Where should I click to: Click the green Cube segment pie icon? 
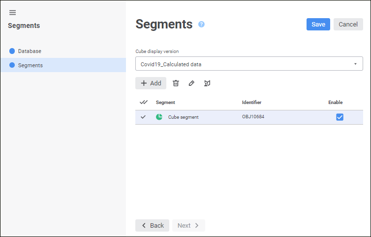[159, 117]
